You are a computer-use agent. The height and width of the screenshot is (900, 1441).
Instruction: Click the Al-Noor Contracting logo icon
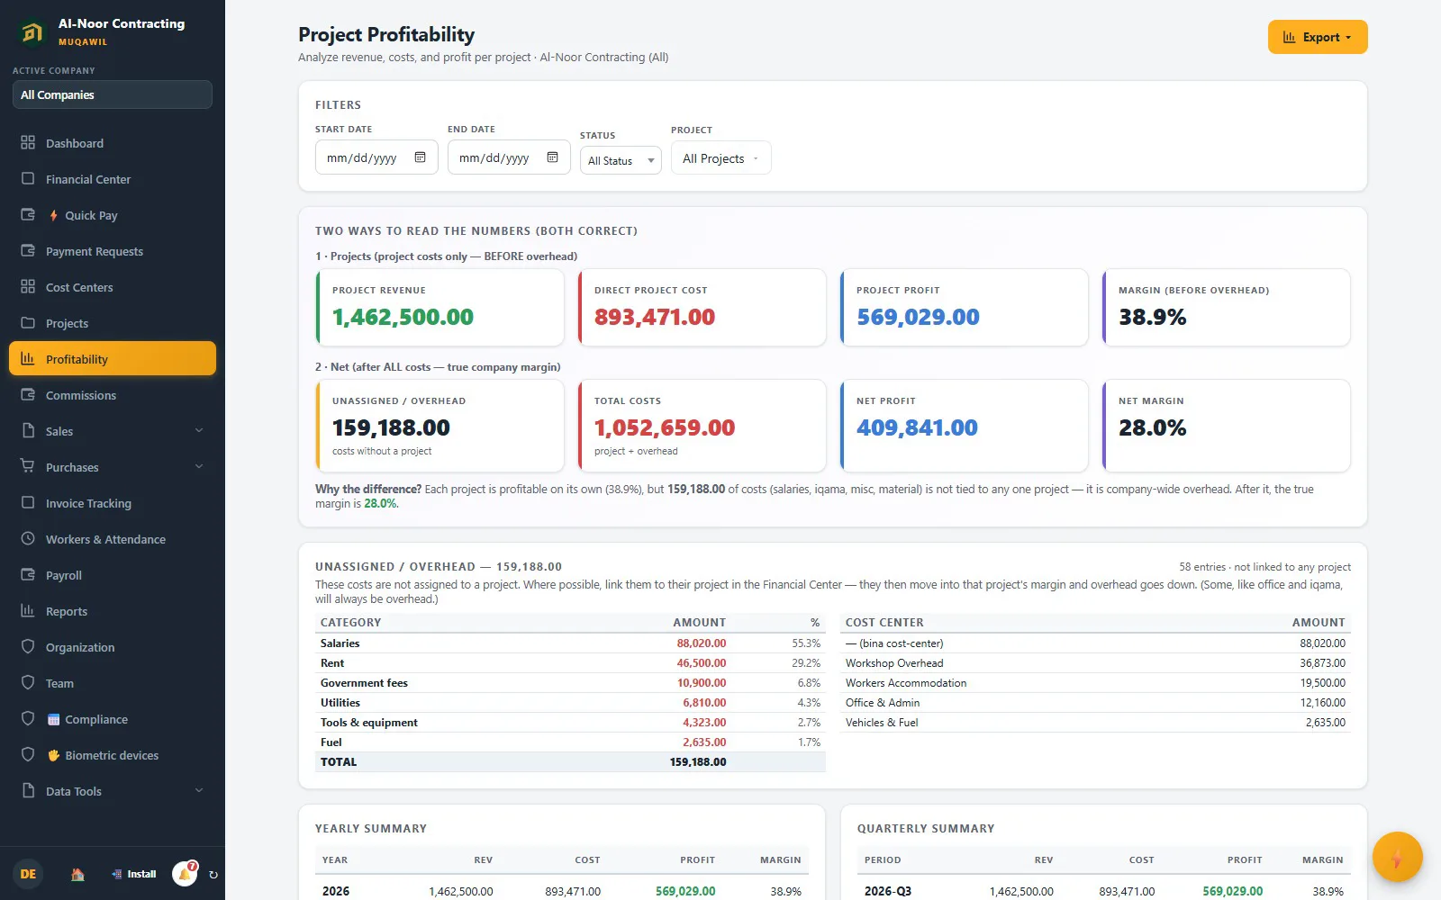32,32
